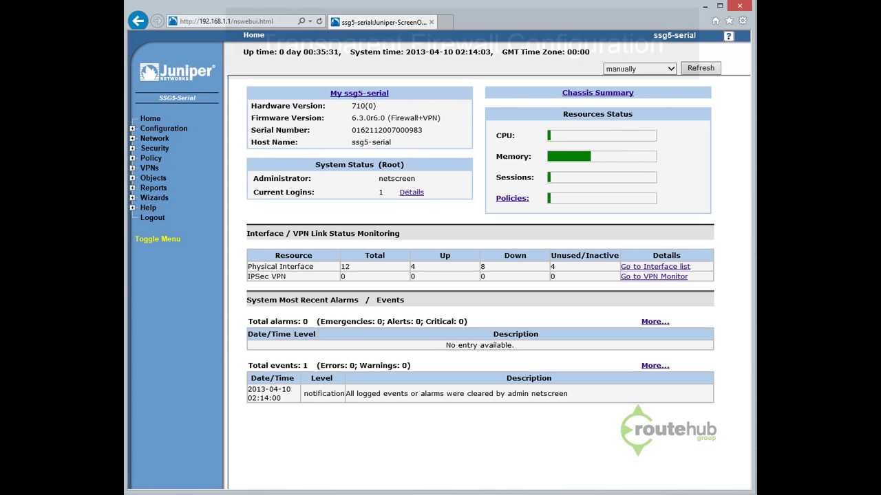Expand the Reports menu node
The width and height of the screenshot is (881, 495).
pos(132,188)
